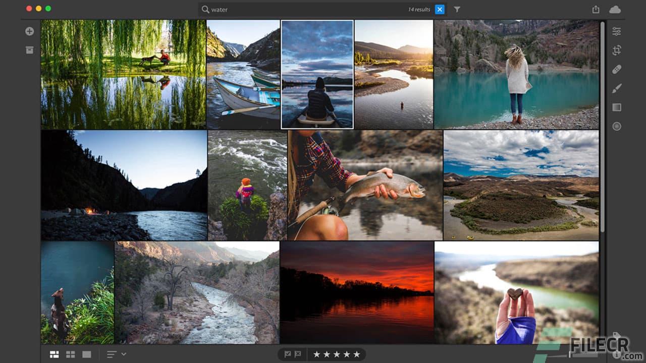This screenshot has height=363, width=646.
Task: Select the Linear Gradient tool
Action: tap(616, 107)
